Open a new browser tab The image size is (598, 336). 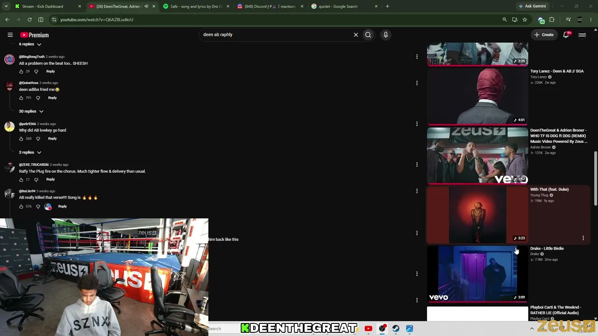tap(387, 7)
